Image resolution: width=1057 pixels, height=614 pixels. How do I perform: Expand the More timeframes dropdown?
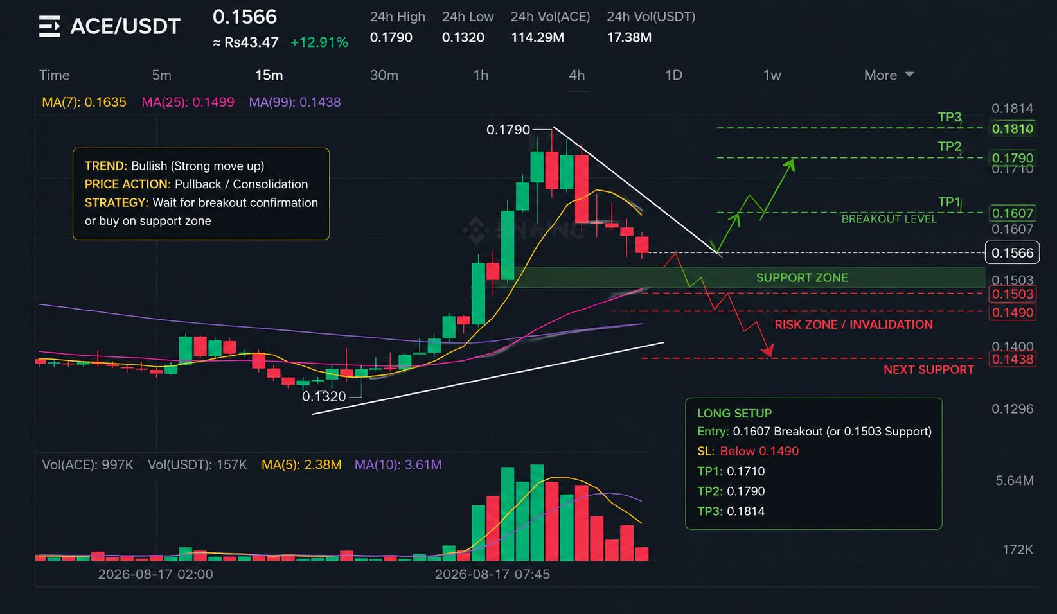click(x=889, y=75)
